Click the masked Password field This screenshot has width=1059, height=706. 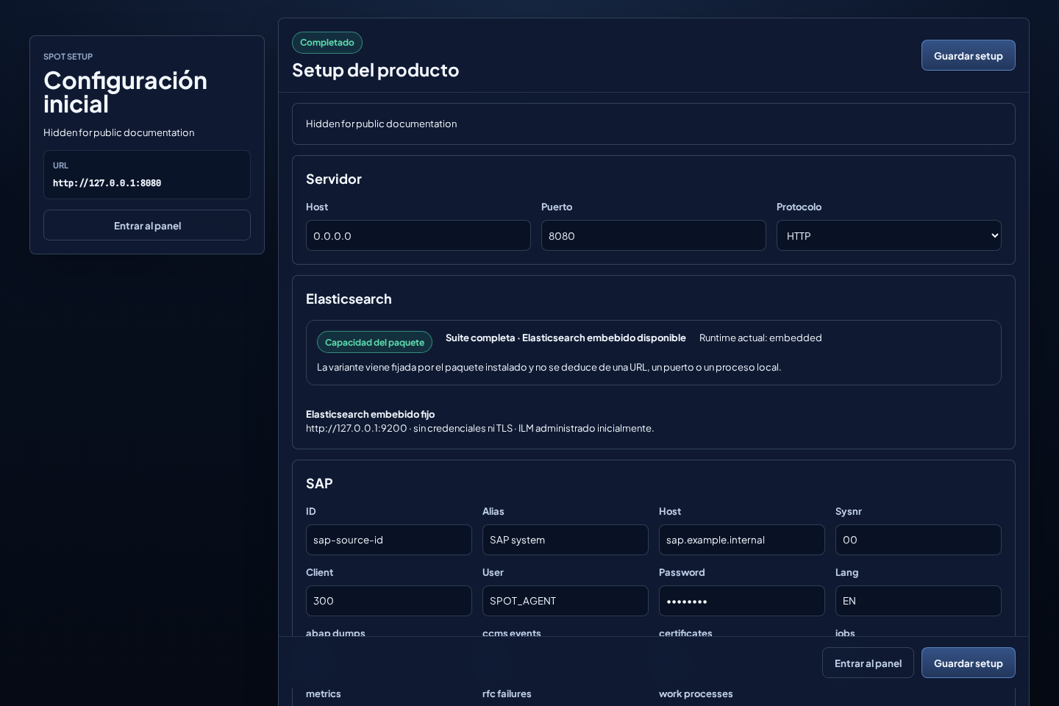[741, 601]
